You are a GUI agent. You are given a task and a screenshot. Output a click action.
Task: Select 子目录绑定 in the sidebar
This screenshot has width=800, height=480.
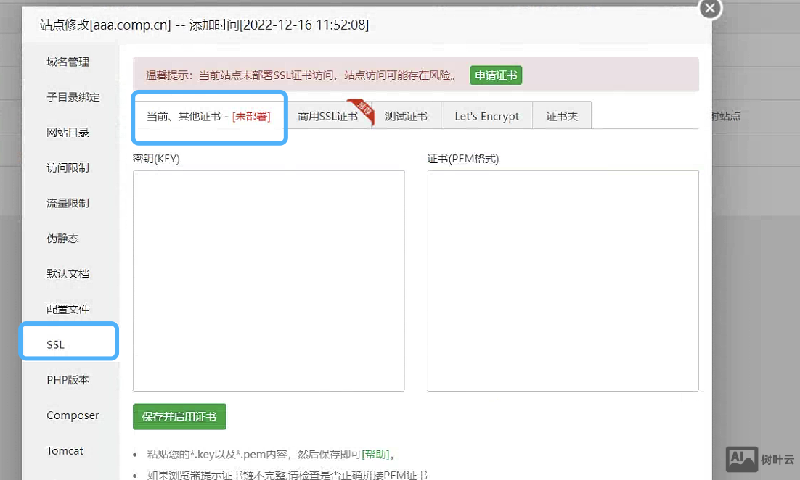(73, 97)
